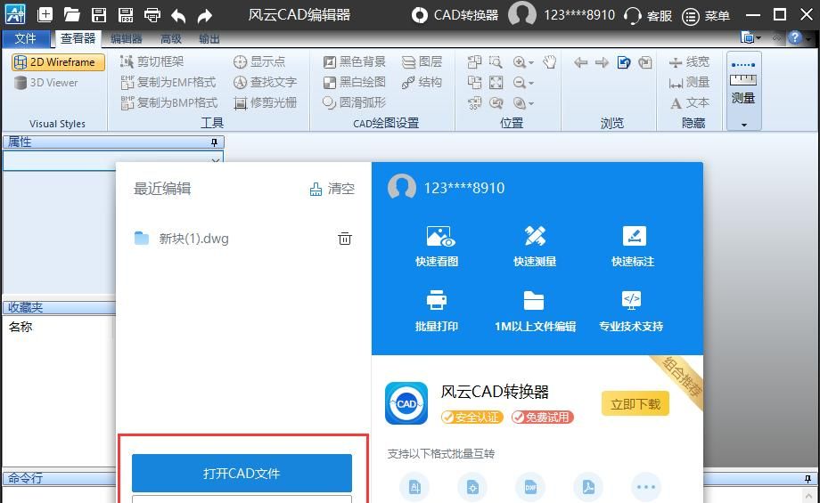Viewport: 820px width, 503px height.
Task: Save as PDF from title bar
Action: [x=126, y=14]
